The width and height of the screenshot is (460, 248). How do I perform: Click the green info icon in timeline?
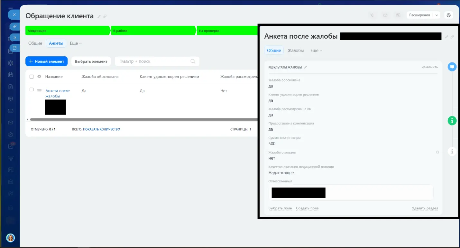452,121
